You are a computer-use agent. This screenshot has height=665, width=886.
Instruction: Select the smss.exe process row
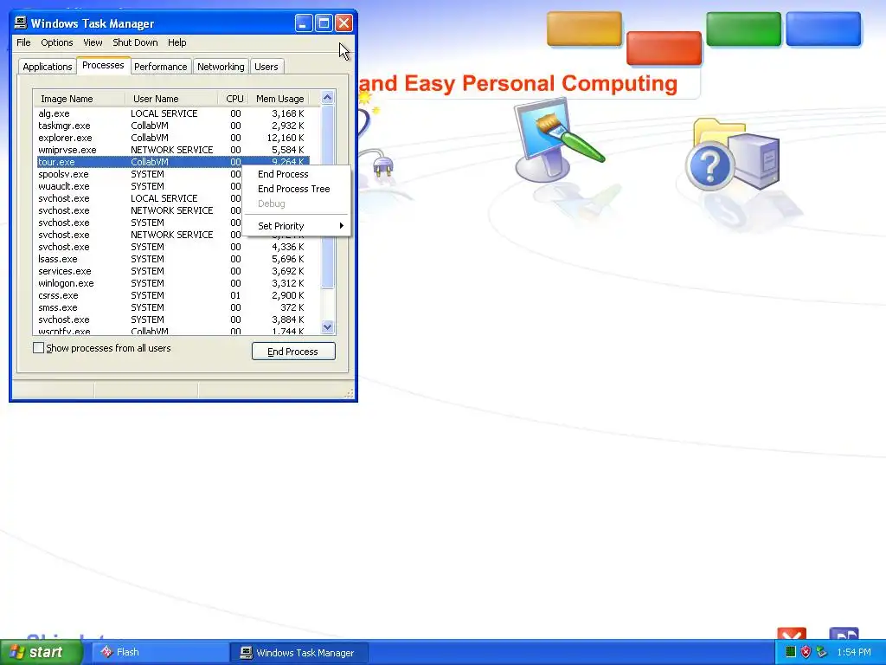pos(172,307)
